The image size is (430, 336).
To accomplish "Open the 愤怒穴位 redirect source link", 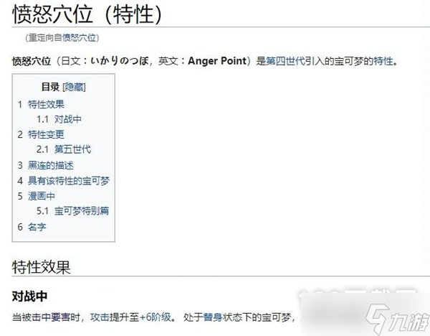I will [80, 37].
